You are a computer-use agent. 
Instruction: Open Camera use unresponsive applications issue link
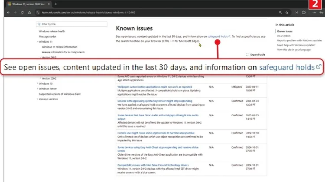156,133
